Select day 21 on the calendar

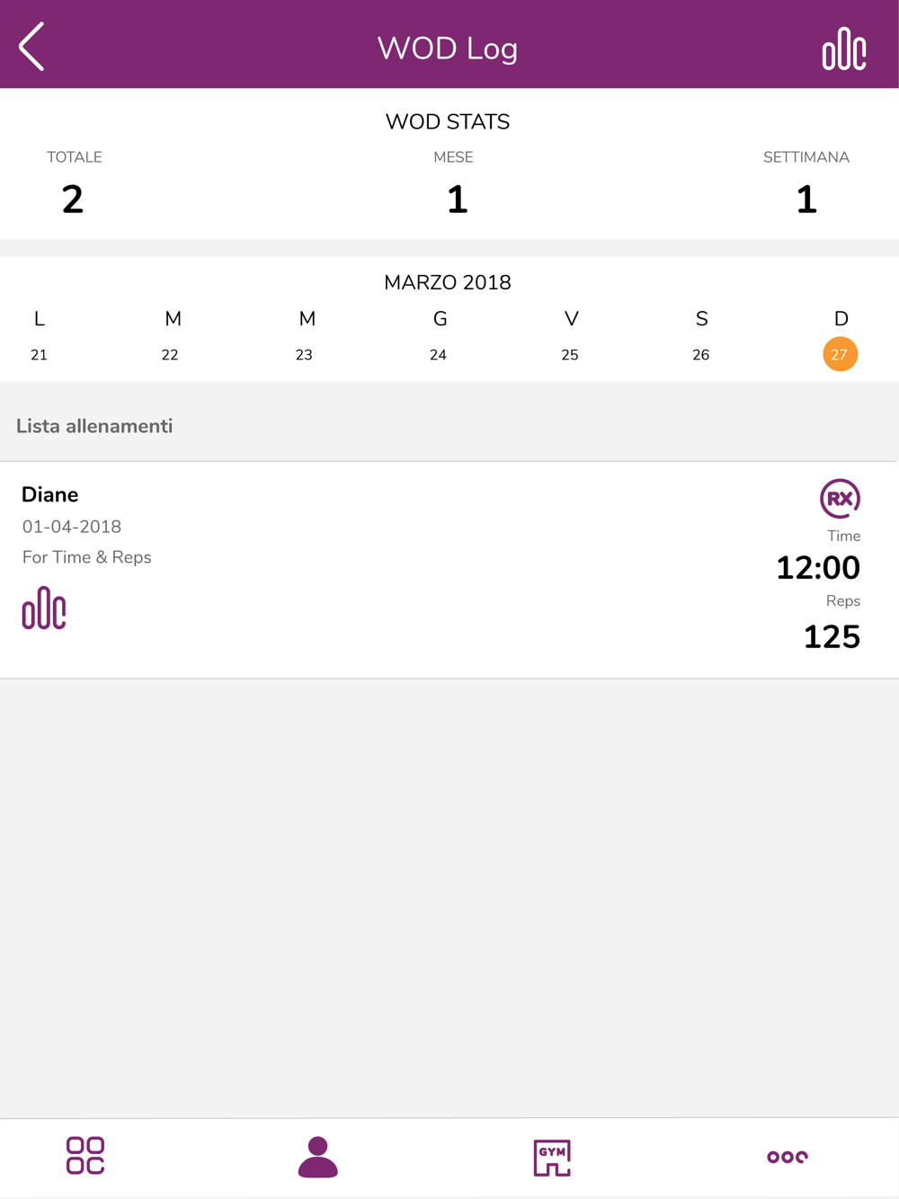[39, 355]
